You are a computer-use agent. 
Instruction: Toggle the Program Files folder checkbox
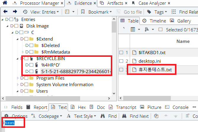tap(26, 78)
